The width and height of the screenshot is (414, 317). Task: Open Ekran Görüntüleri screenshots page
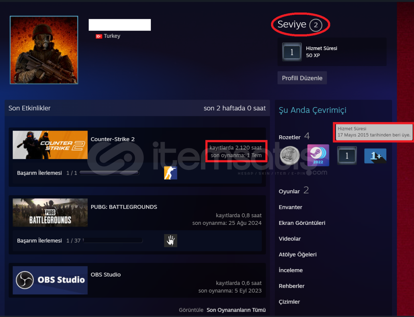coord(302,223)
